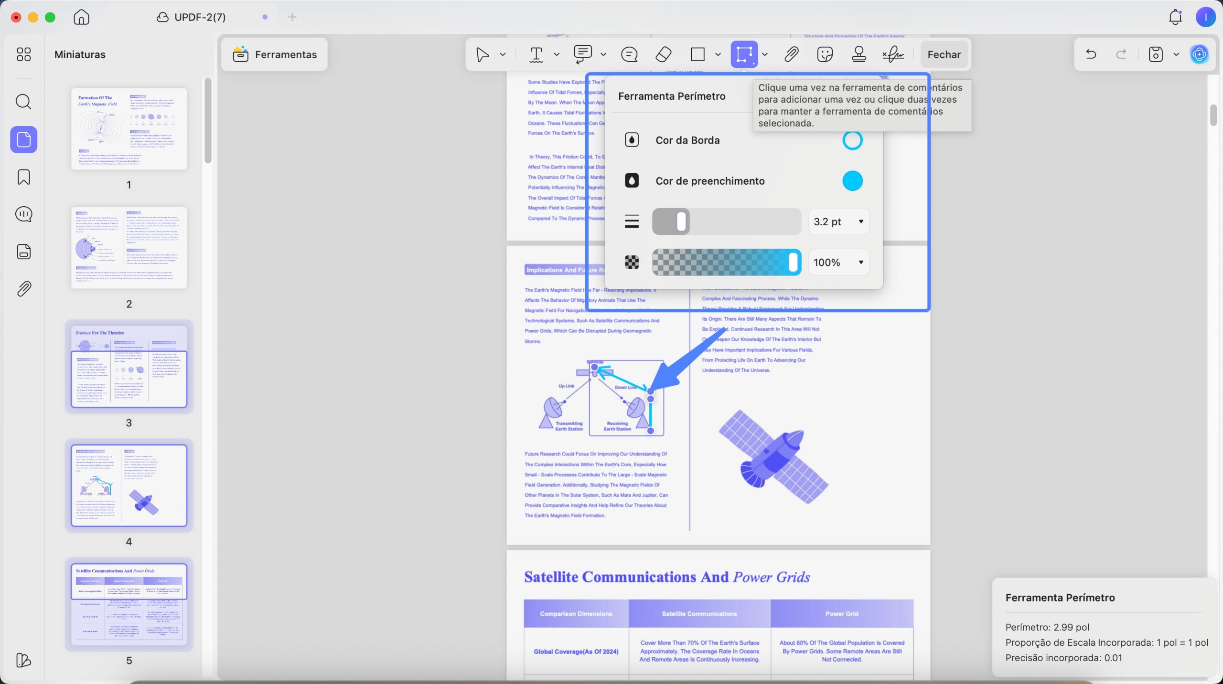
Task: Click the layers icon at sidebar bottom
Action: [23, 660]
